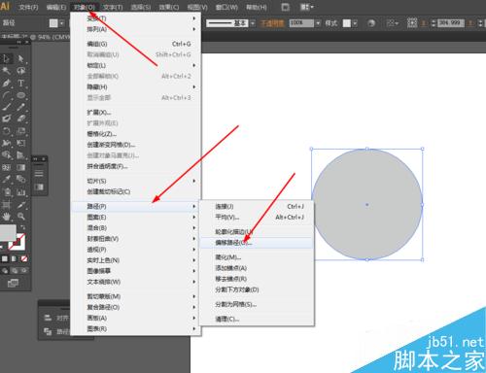
Task: Select the Slice tool
Action: click(20, 204)
